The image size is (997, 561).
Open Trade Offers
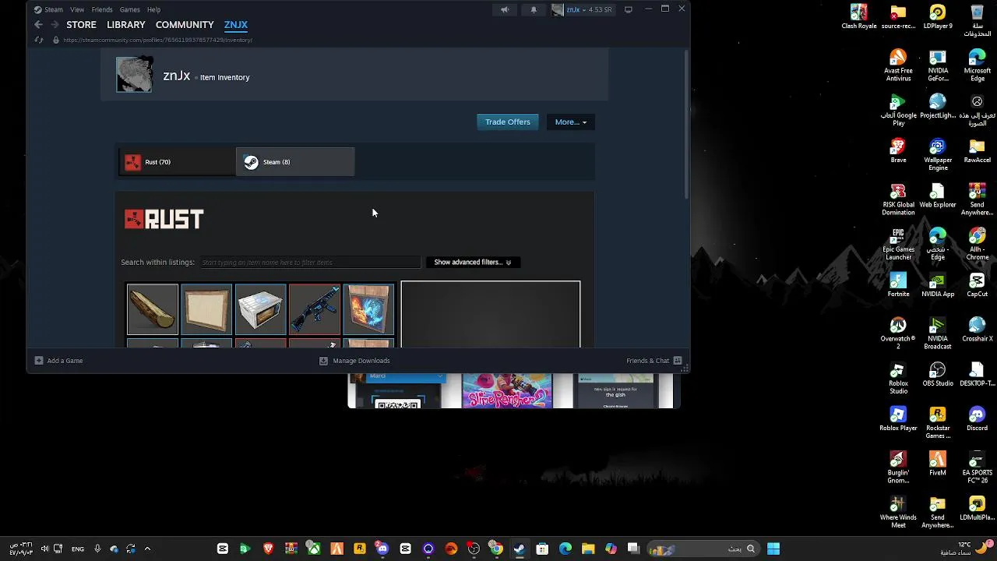[508, 122]
